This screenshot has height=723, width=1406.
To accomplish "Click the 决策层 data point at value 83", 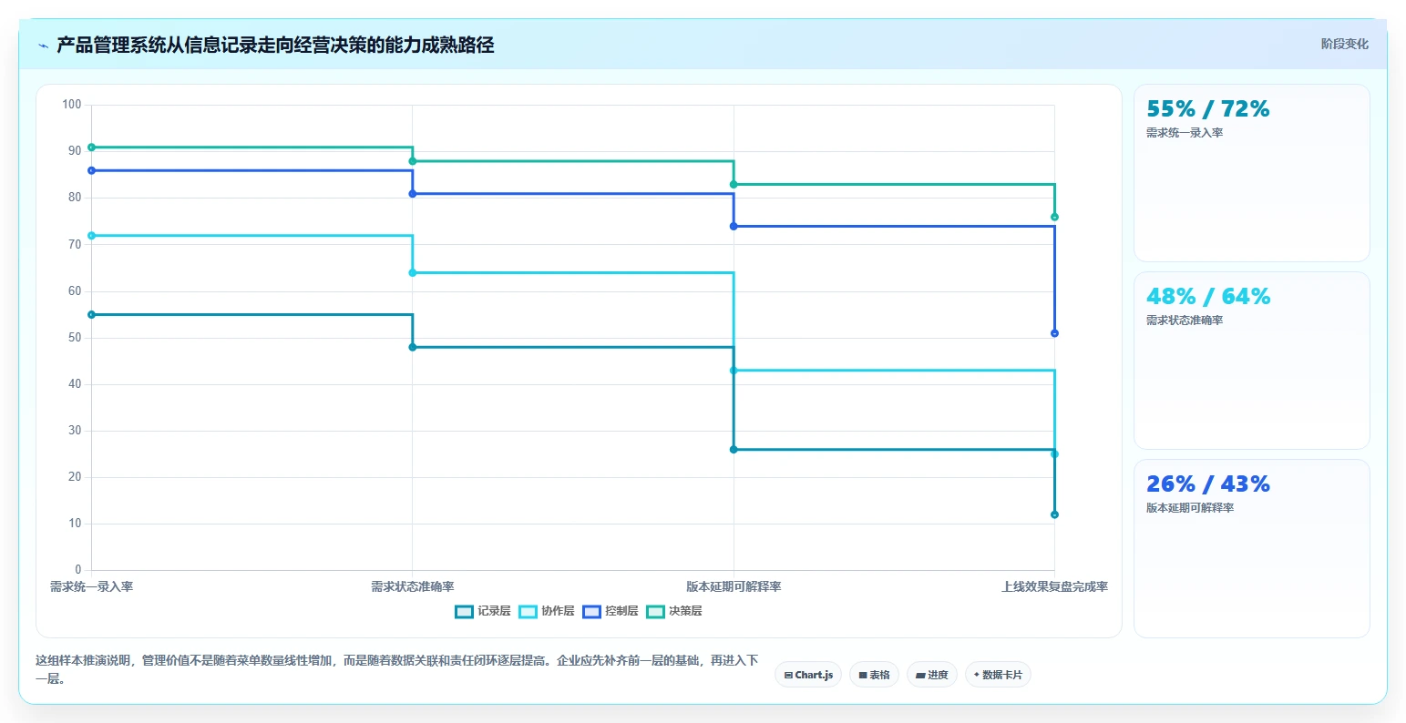I will [x=734, y=185].
